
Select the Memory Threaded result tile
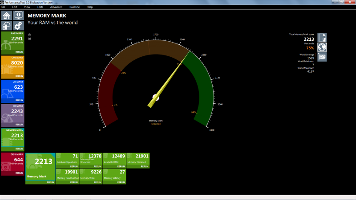[138, 159]
